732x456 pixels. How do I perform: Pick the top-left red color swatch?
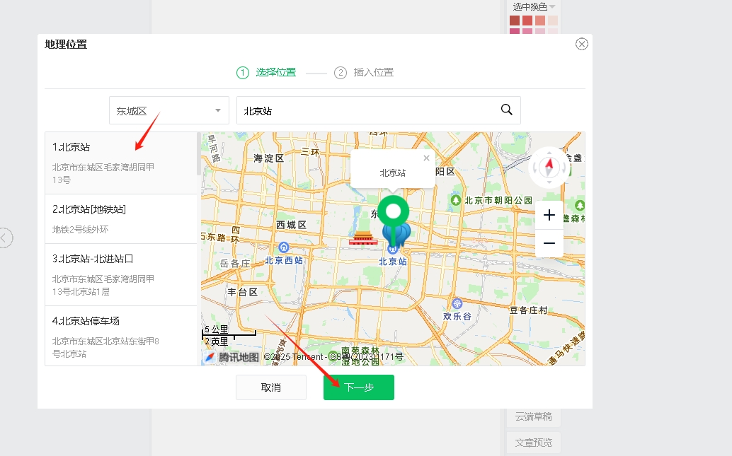point(515,21)
